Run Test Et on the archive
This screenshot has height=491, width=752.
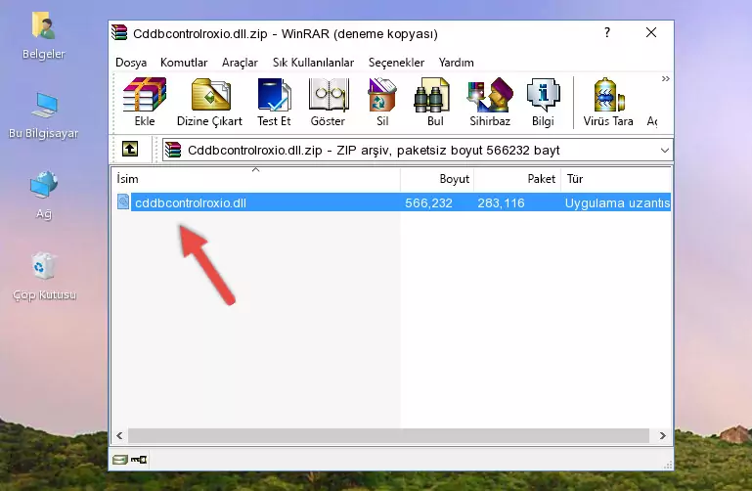point(274,102)
